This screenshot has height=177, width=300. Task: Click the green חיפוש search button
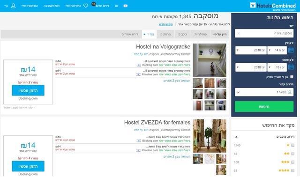[x=264, y=107]
